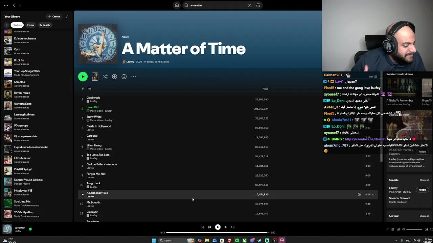433x243 pixels.
Task: Open the Spotify three-dots app menu
Action: point(6,5)
